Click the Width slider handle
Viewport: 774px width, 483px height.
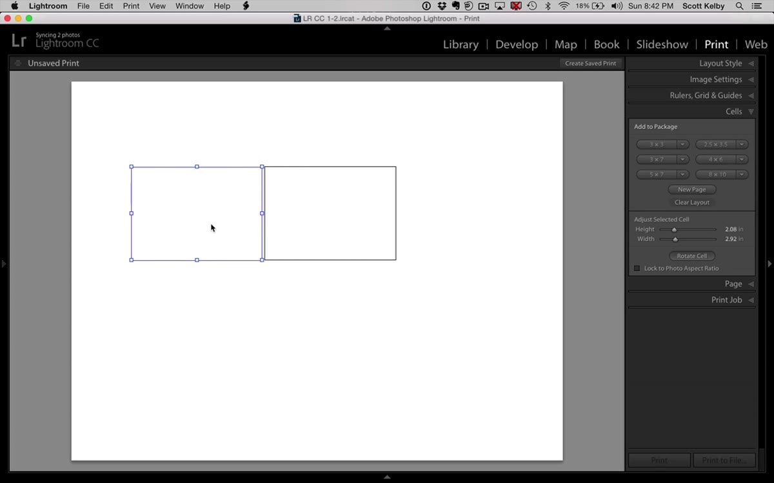[x=675, y=240]
